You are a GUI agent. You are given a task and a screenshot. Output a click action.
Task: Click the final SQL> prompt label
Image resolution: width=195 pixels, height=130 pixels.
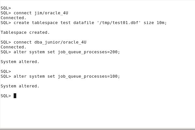click(6, 96)
